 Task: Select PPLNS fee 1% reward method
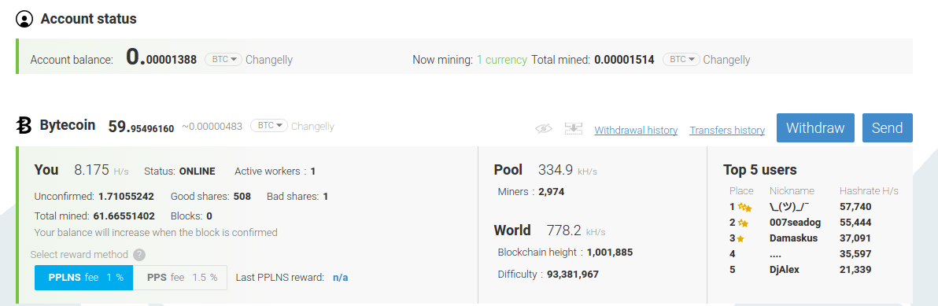click(x=83, y=278)
